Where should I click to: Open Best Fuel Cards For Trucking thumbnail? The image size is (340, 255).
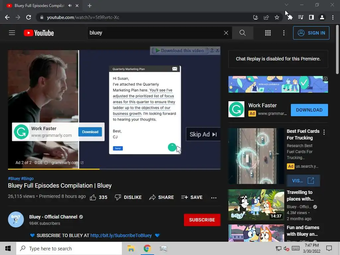(256, 156)
